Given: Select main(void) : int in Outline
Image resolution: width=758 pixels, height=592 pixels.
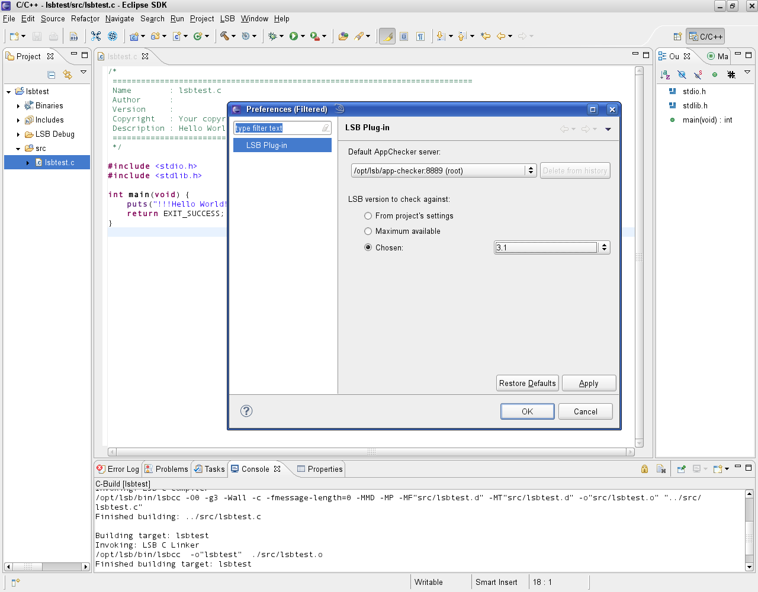Looking at the screenshot, I should 707,120.
